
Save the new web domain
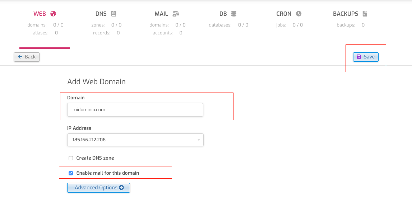(366, 57)
